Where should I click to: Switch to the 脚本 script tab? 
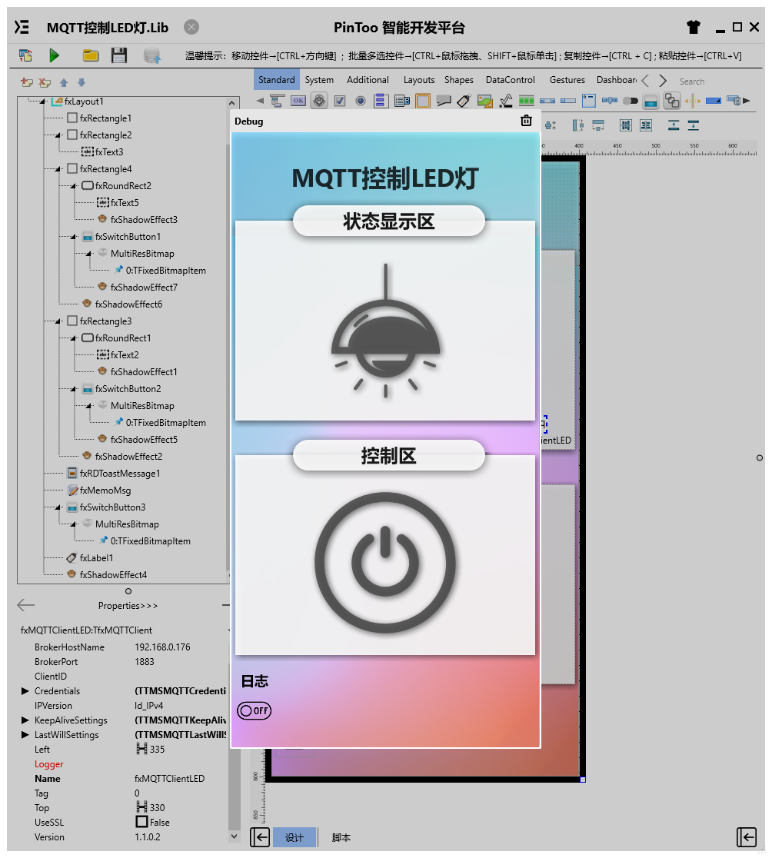341,837
